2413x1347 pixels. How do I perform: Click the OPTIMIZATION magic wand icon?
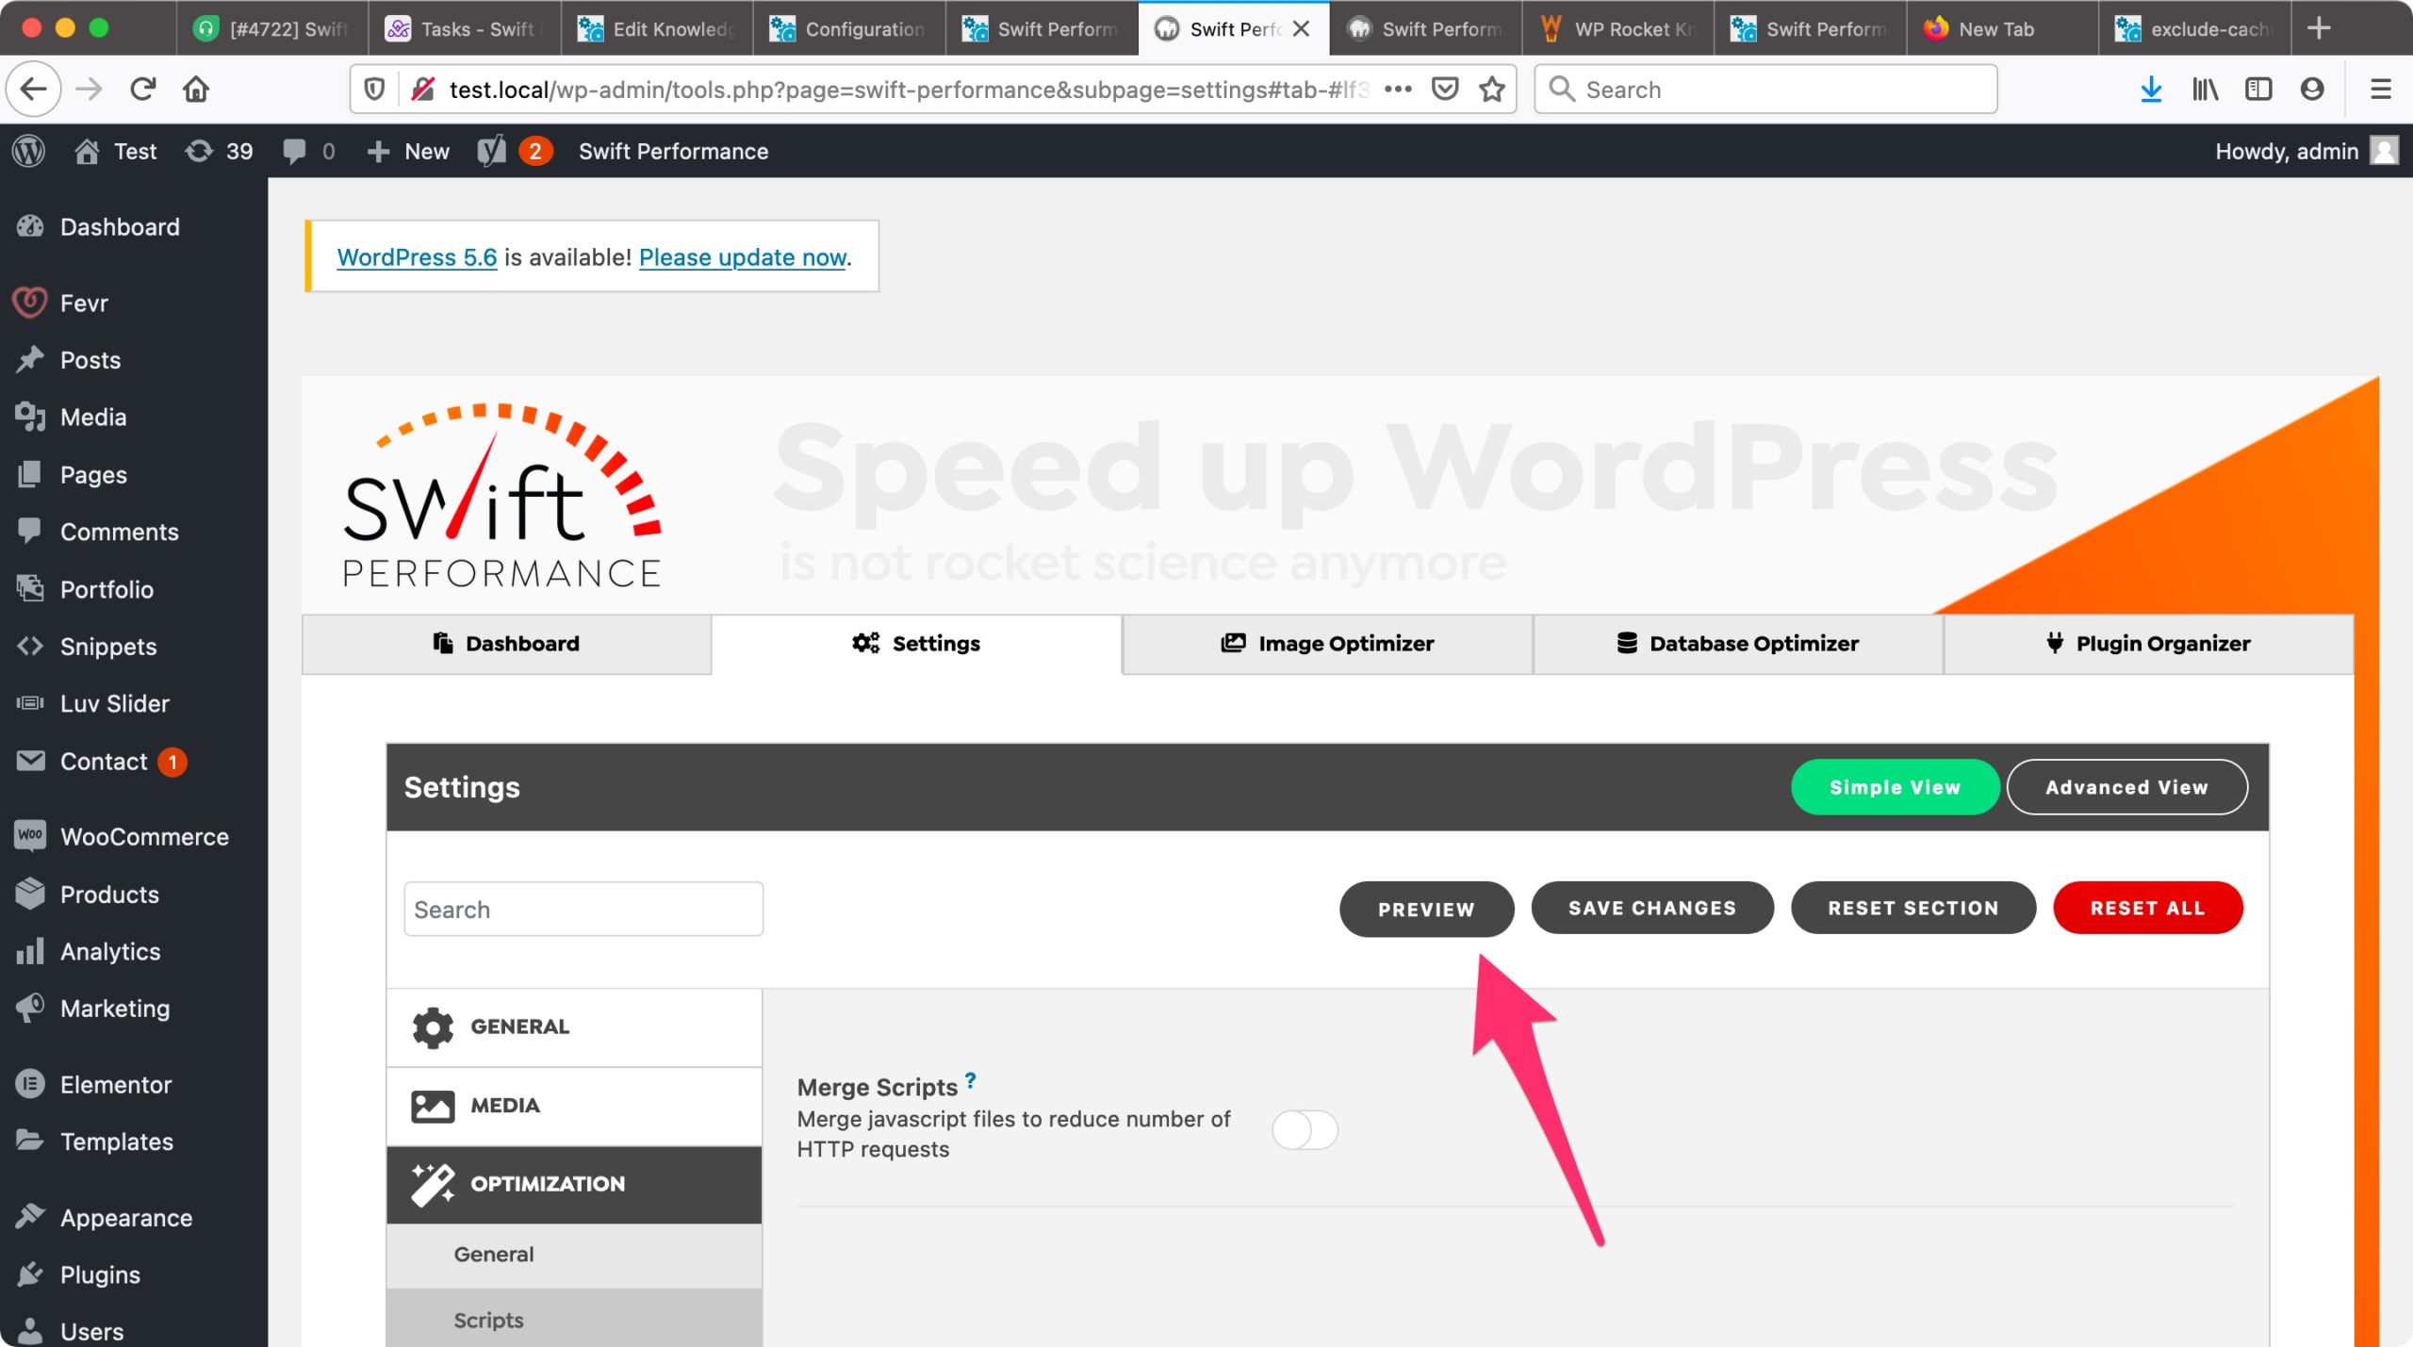click(433, 1184)
